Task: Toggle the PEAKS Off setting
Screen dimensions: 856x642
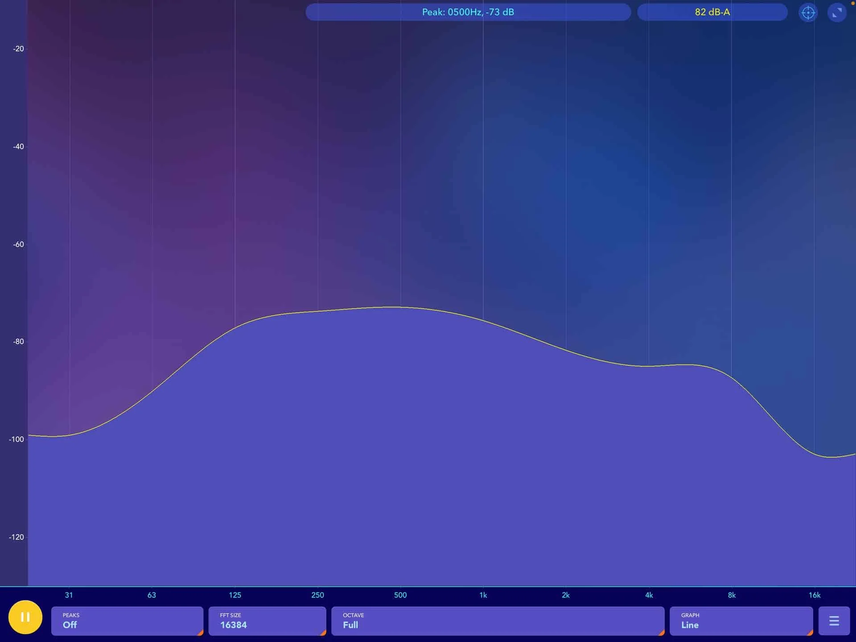Action: [127, 621]
